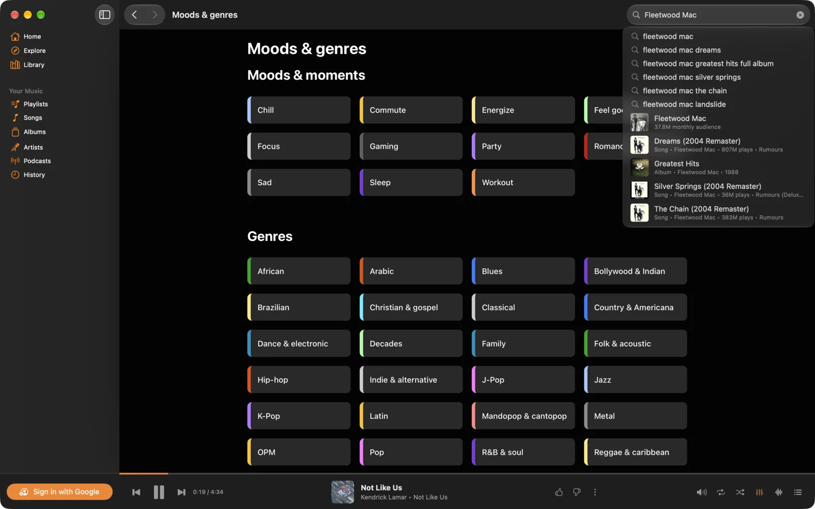Skip to the next track
Screen dimensions: 815x509
(x=181, y=492)
